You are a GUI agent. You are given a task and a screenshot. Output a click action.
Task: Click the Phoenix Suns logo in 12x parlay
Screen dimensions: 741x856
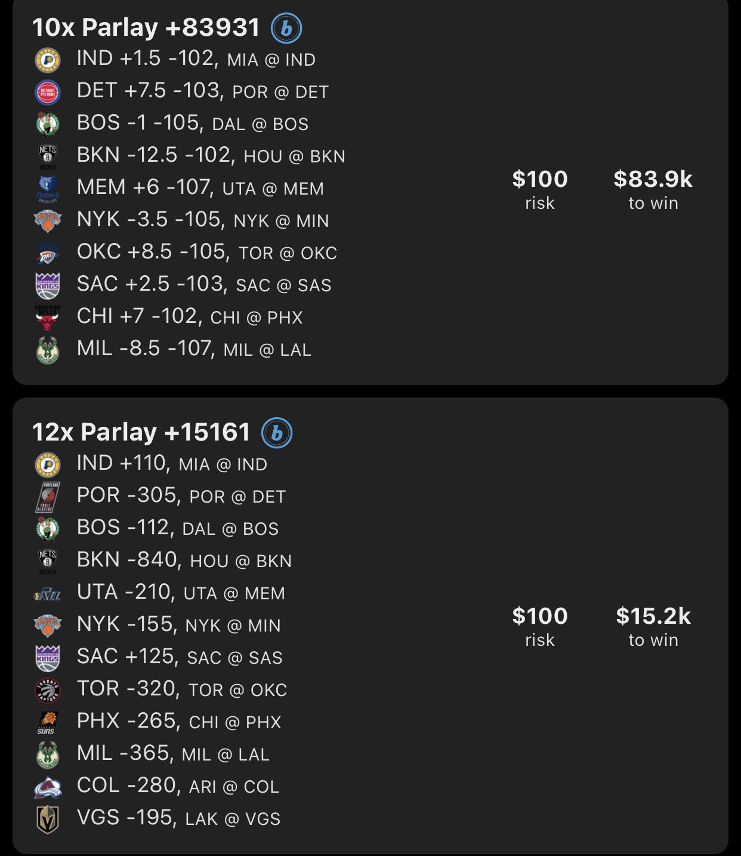pyautogui.click(x=49, y=721)
